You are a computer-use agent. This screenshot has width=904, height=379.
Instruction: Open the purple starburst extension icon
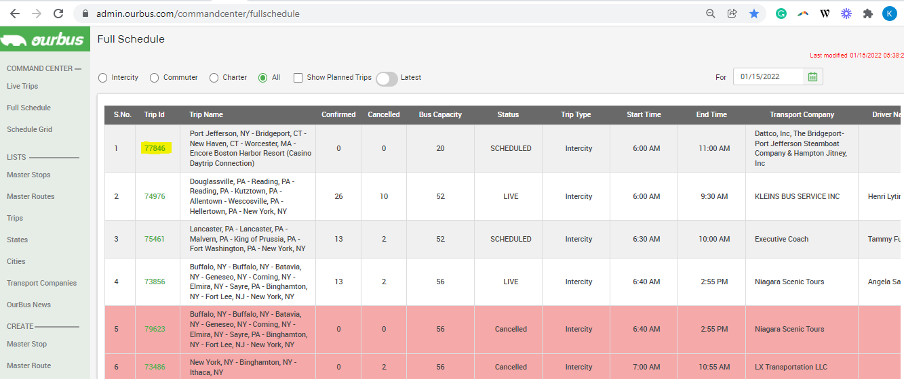point(846,14)
